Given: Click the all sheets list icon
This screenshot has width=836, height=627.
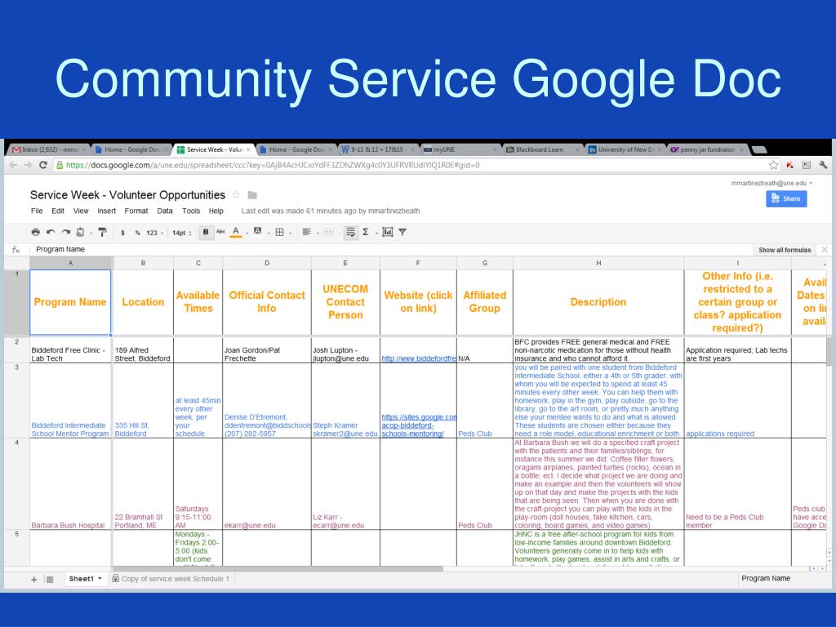Looking at the screenshot, I should tap(50, 579).
